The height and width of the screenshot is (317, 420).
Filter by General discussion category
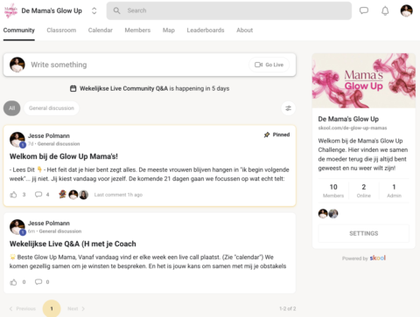pyautogui.click(x=52, y=108)
